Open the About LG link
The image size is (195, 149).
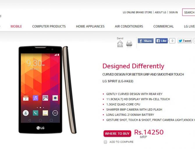coord(160,12)
